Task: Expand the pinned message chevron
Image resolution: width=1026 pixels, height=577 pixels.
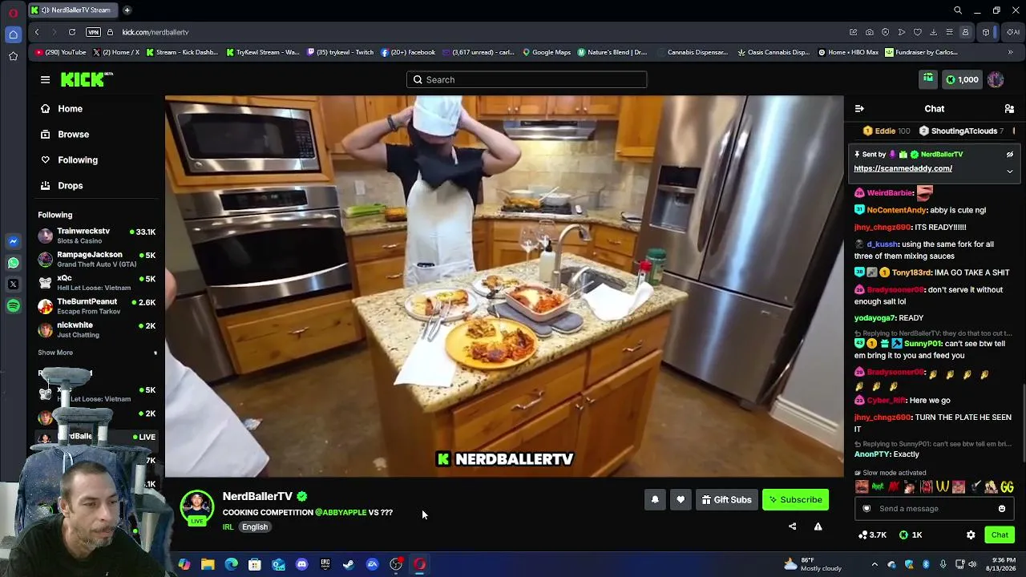Action: click(x=1010, y=171)
